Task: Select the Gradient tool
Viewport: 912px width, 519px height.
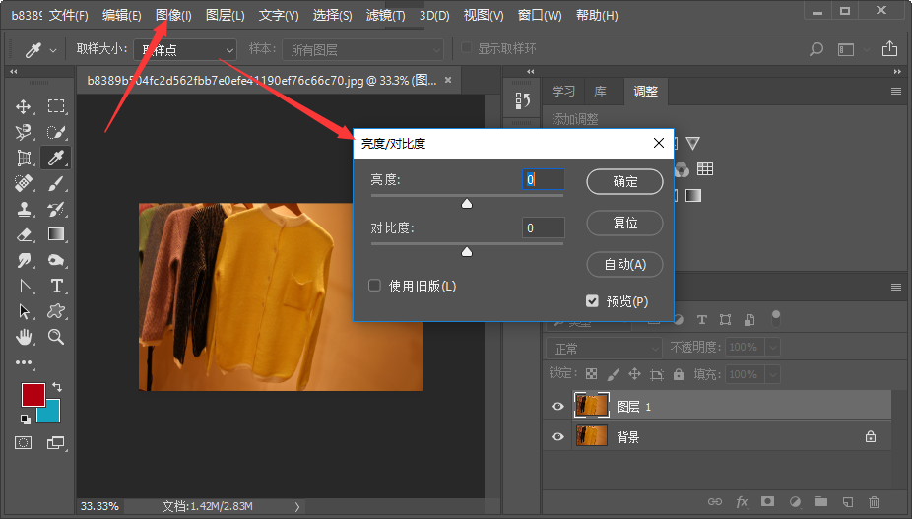Action: click(56, 234)
